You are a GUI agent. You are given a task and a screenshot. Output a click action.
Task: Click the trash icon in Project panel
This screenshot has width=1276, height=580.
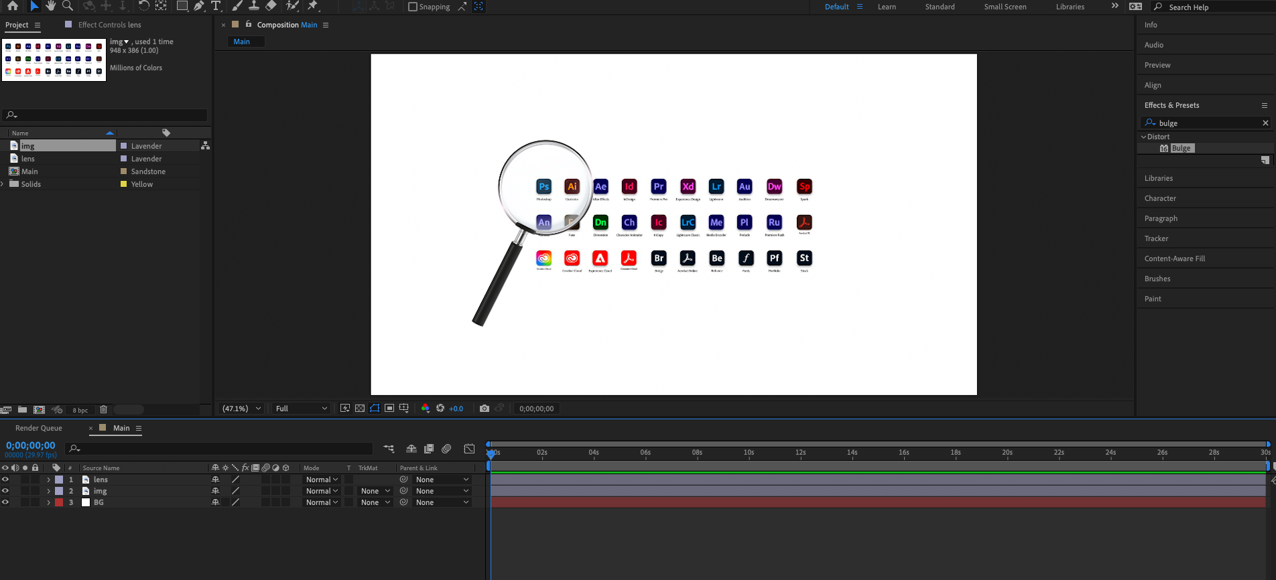103,410
